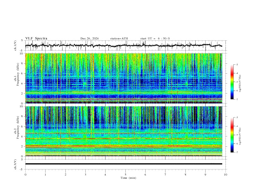This screenshot has width=254, height=196.
Task: Click the ch.2 spectrogram panel
Action: coord(124,131)
